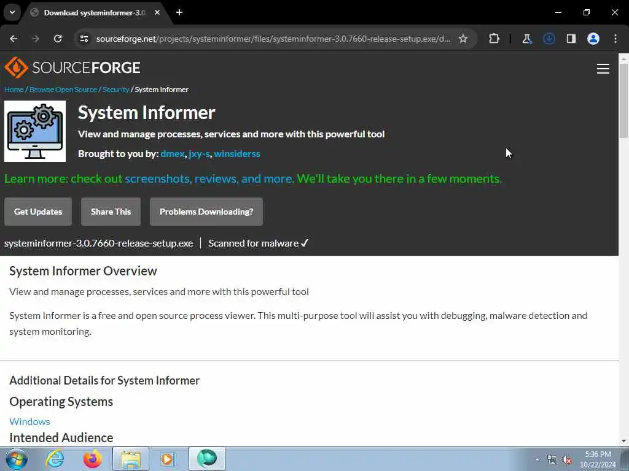This screenshot has width=629, height=471.
Task: Open the tab search dropdown arrow
Action: coord(12,12)
